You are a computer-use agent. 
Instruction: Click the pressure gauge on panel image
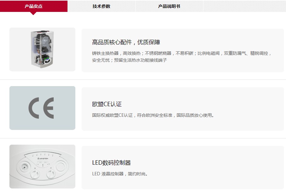click(24, 167)
